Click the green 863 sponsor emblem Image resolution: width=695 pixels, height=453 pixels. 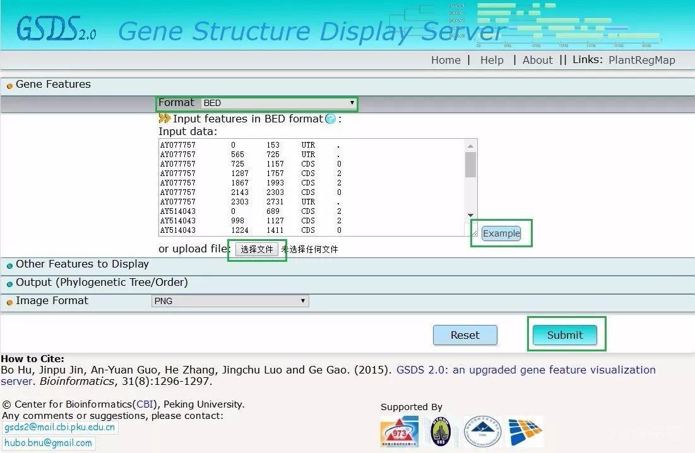[441, 432]
